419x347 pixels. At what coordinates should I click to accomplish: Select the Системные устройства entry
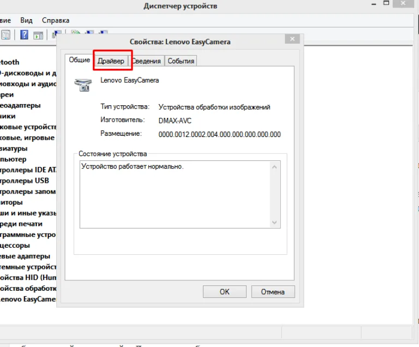click(x=28, y=267)
